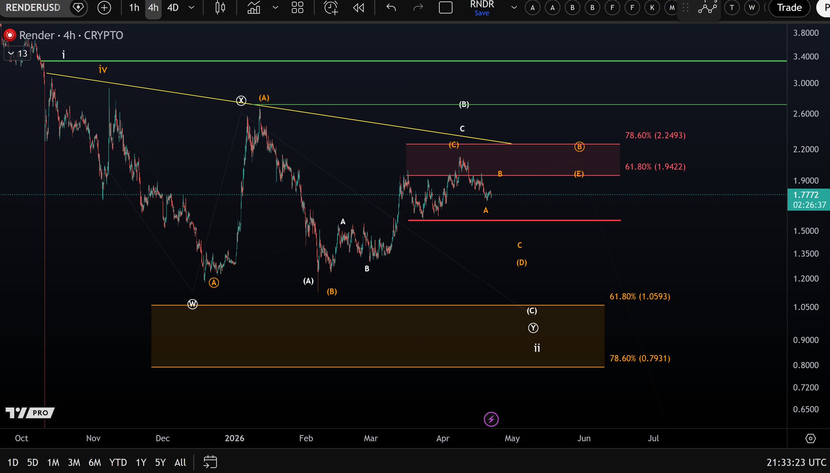
Task: Create an alert with alarm clock icon
Action: 331,8
